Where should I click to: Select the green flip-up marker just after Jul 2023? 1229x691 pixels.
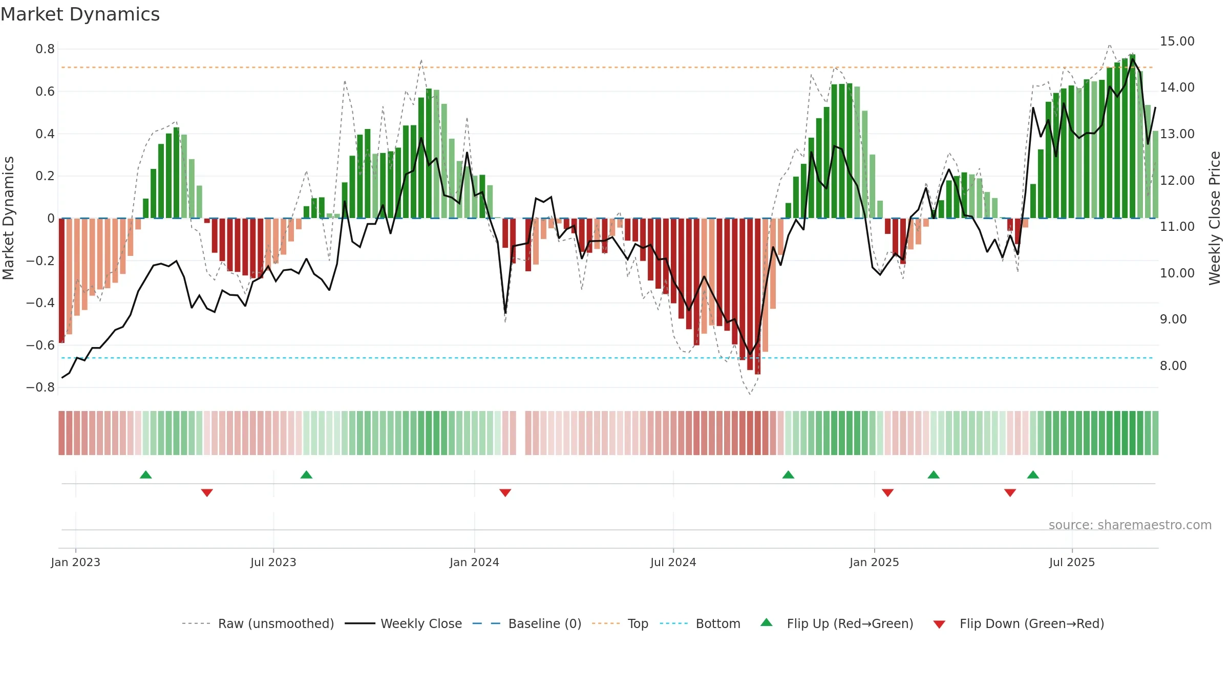[x=306, y=474]
